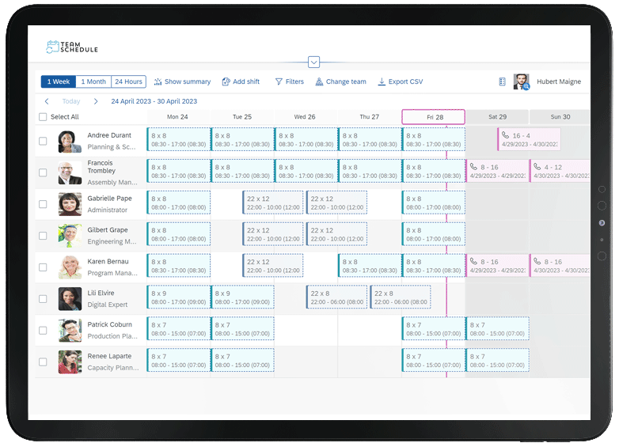
Task: Click the Today button
Action: [71, 101]
